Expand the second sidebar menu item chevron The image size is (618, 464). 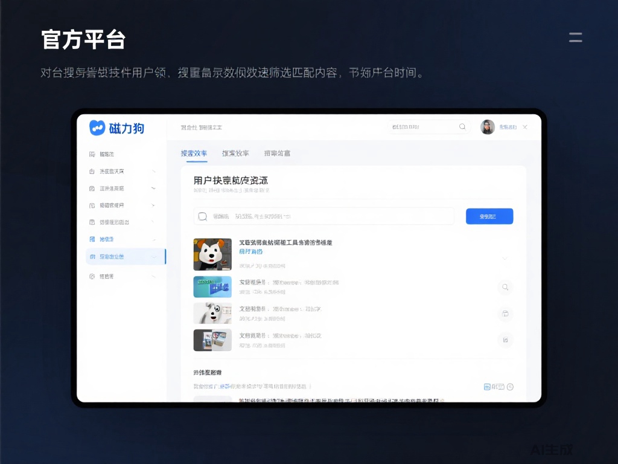pyautogui.click(x=153, y=172)
